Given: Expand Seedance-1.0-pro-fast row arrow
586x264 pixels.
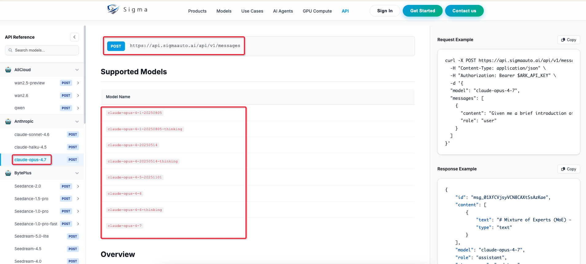Looking at the screenshot, I should pos(78,224).
